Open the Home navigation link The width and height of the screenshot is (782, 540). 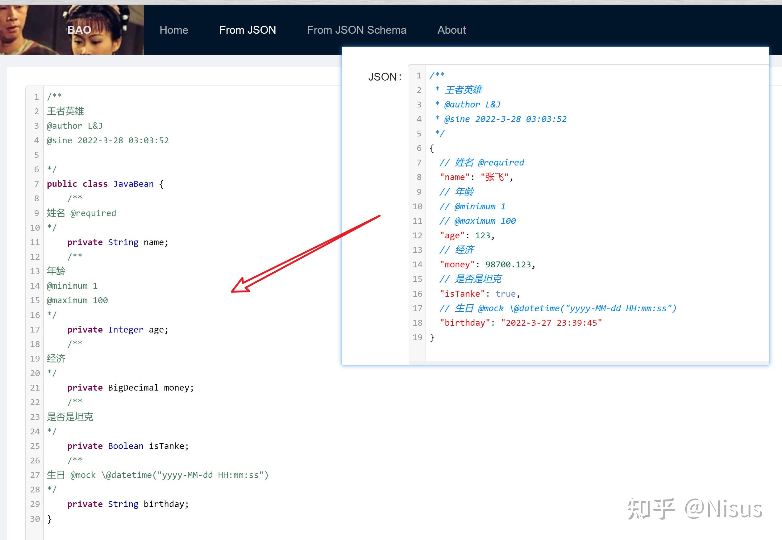(174, 30)
